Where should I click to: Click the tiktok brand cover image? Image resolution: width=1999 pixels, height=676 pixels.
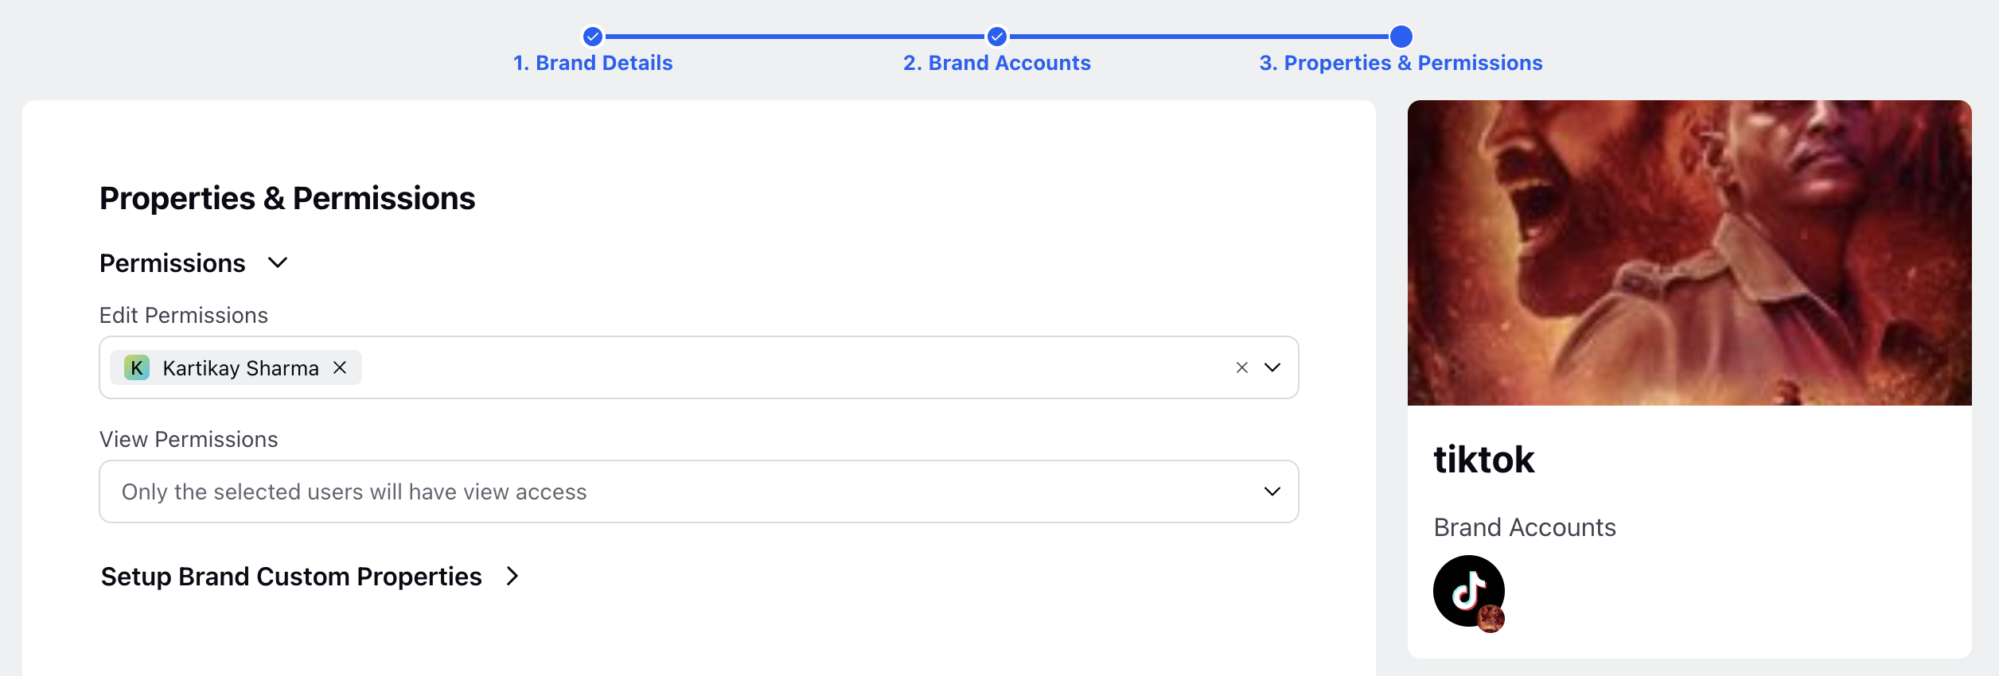[x=1689, y=253]
